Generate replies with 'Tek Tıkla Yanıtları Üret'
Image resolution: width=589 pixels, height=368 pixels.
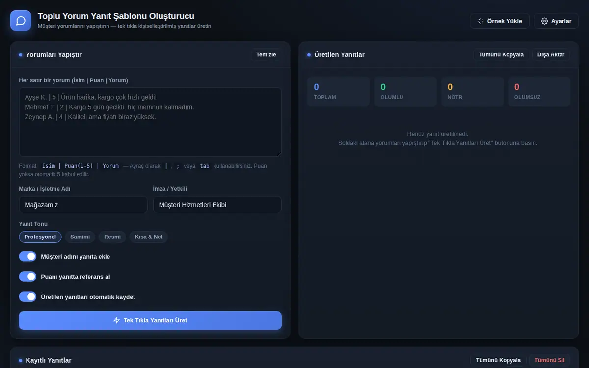coord(150,320)
